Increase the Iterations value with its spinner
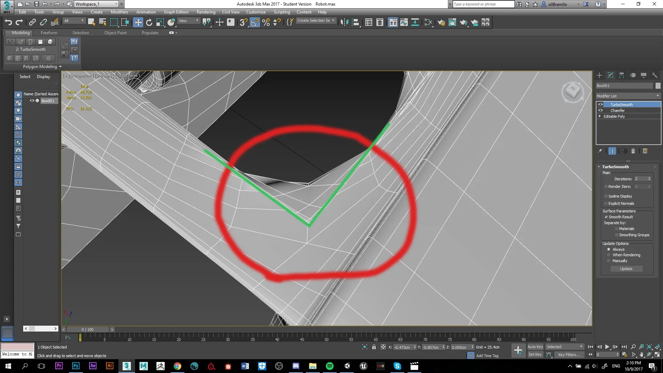The image size is (663, 373). (x=649, y=177)
